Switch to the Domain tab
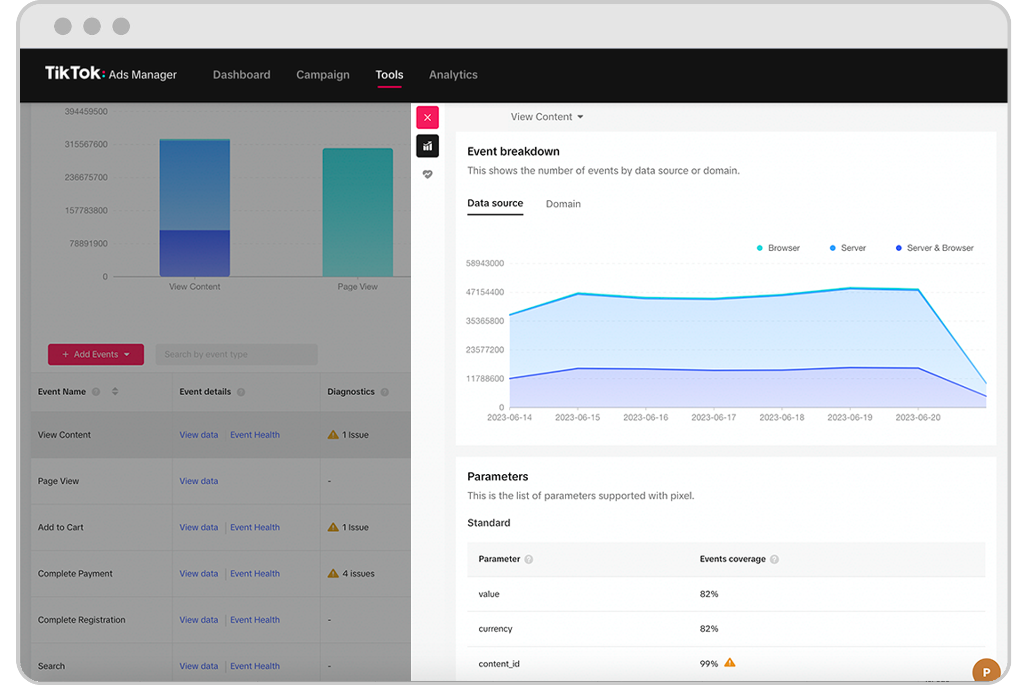1027x685 pixels. point(564,204)
